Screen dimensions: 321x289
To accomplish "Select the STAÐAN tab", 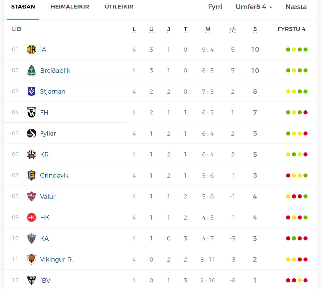I will point(23,7).
